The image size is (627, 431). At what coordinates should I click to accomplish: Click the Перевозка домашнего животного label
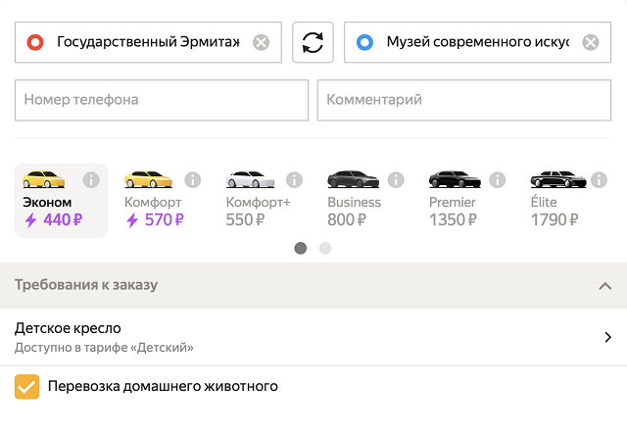(163, 386)
